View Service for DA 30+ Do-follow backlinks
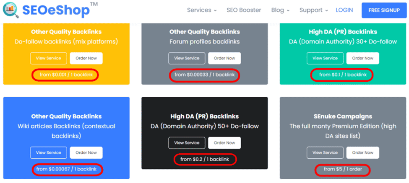This screenshot has width=409, height=183. (325, 58)
